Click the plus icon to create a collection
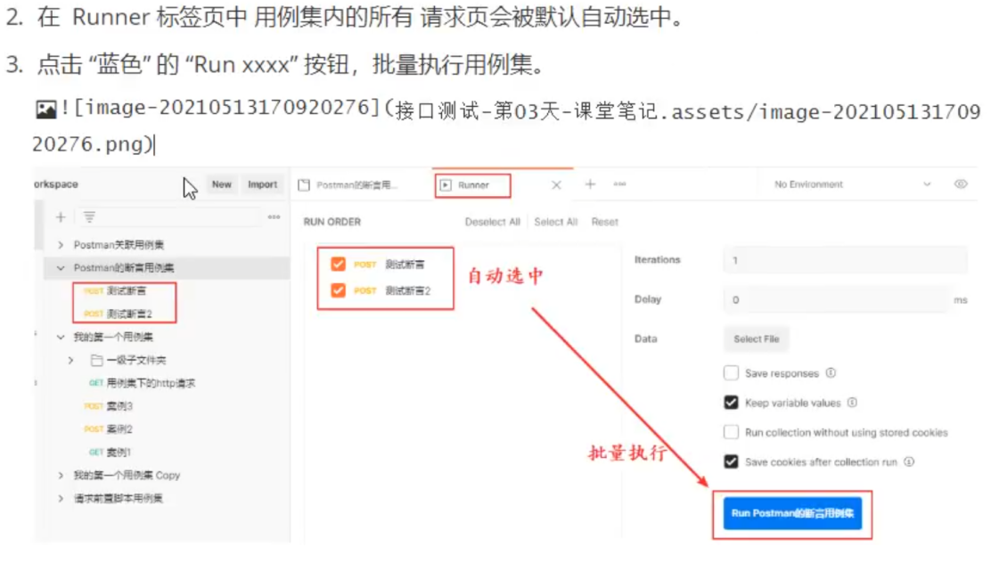This screenshot has width=991, height=571. point(61,217)
